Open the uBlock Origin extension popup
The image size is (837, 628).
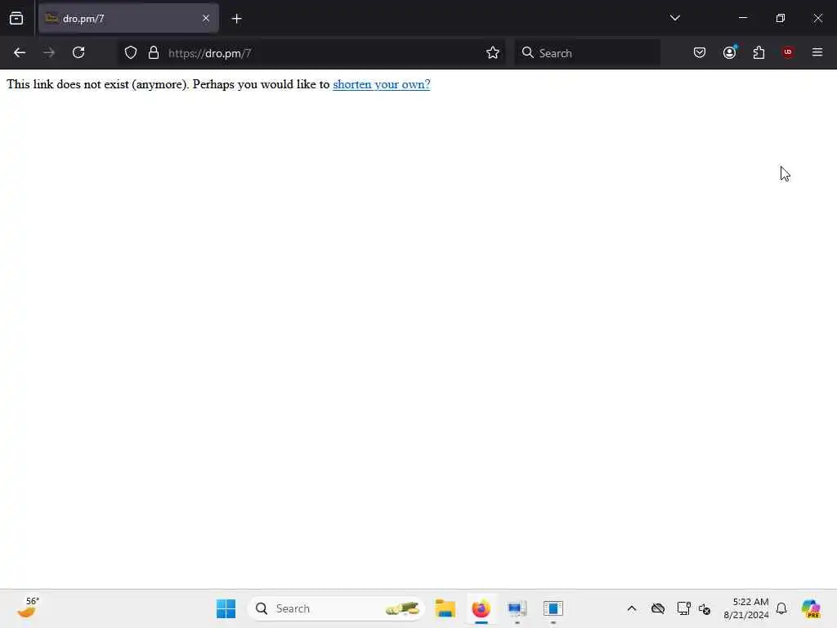pos(788,53)
